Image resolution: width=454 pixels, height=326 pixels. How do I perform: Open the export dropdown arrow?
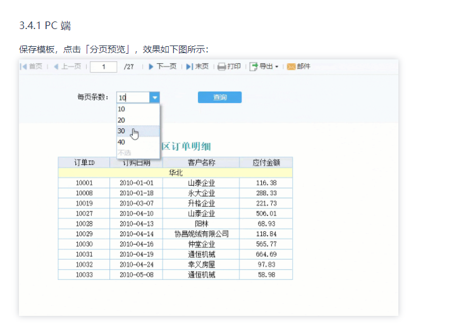tap(277, 67)
